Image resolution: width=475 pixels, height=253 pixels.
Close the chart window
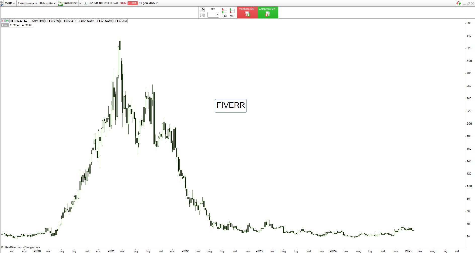[472, 3]
